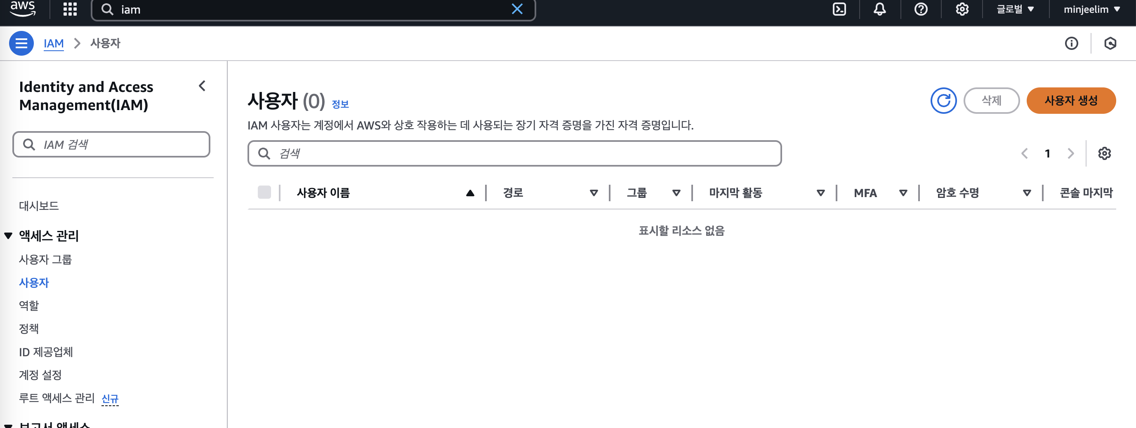Open the help question mark icon
Screen dimensions: 1136x428
coord(921,9)
